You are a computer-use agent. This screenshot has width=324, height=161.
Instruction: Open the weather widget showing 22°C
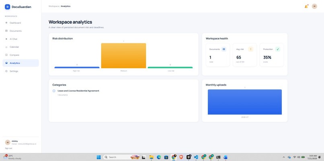click(12, 157)
